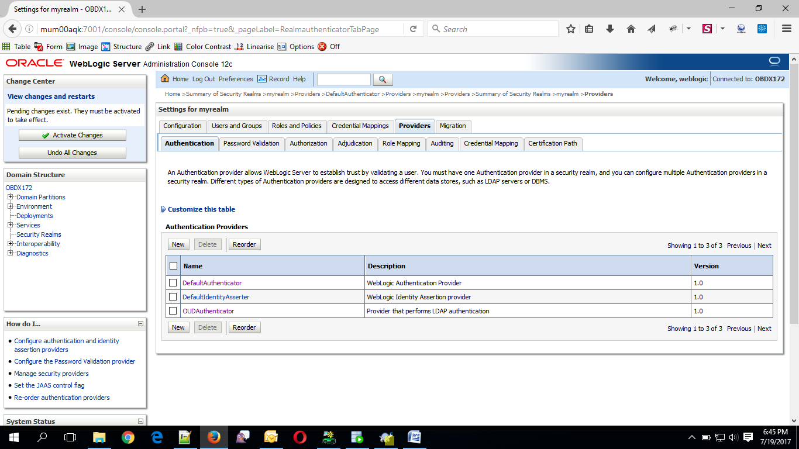Click the blue sunburst extension icon

pyautogui.click(x=762, y=29)
